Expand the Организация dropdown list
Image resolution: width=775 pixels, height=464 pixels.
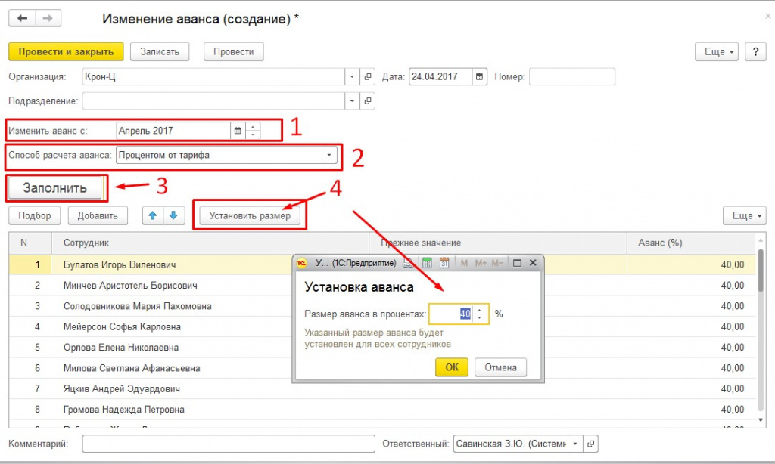(x=352, y=76)
